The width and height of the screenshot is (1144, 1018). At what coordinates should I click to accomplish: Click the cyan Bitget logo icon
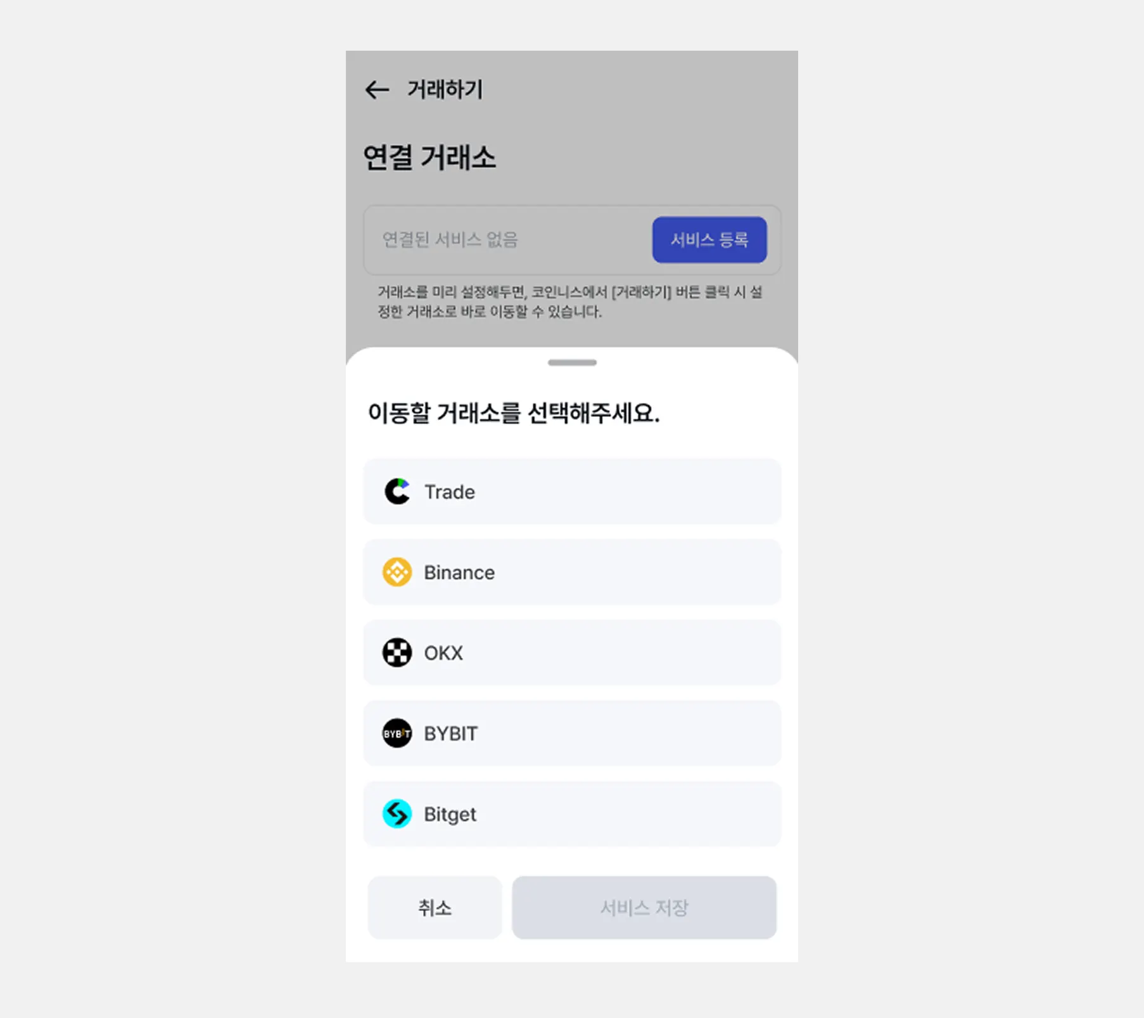pyautogui.click(x=397, y=814)
